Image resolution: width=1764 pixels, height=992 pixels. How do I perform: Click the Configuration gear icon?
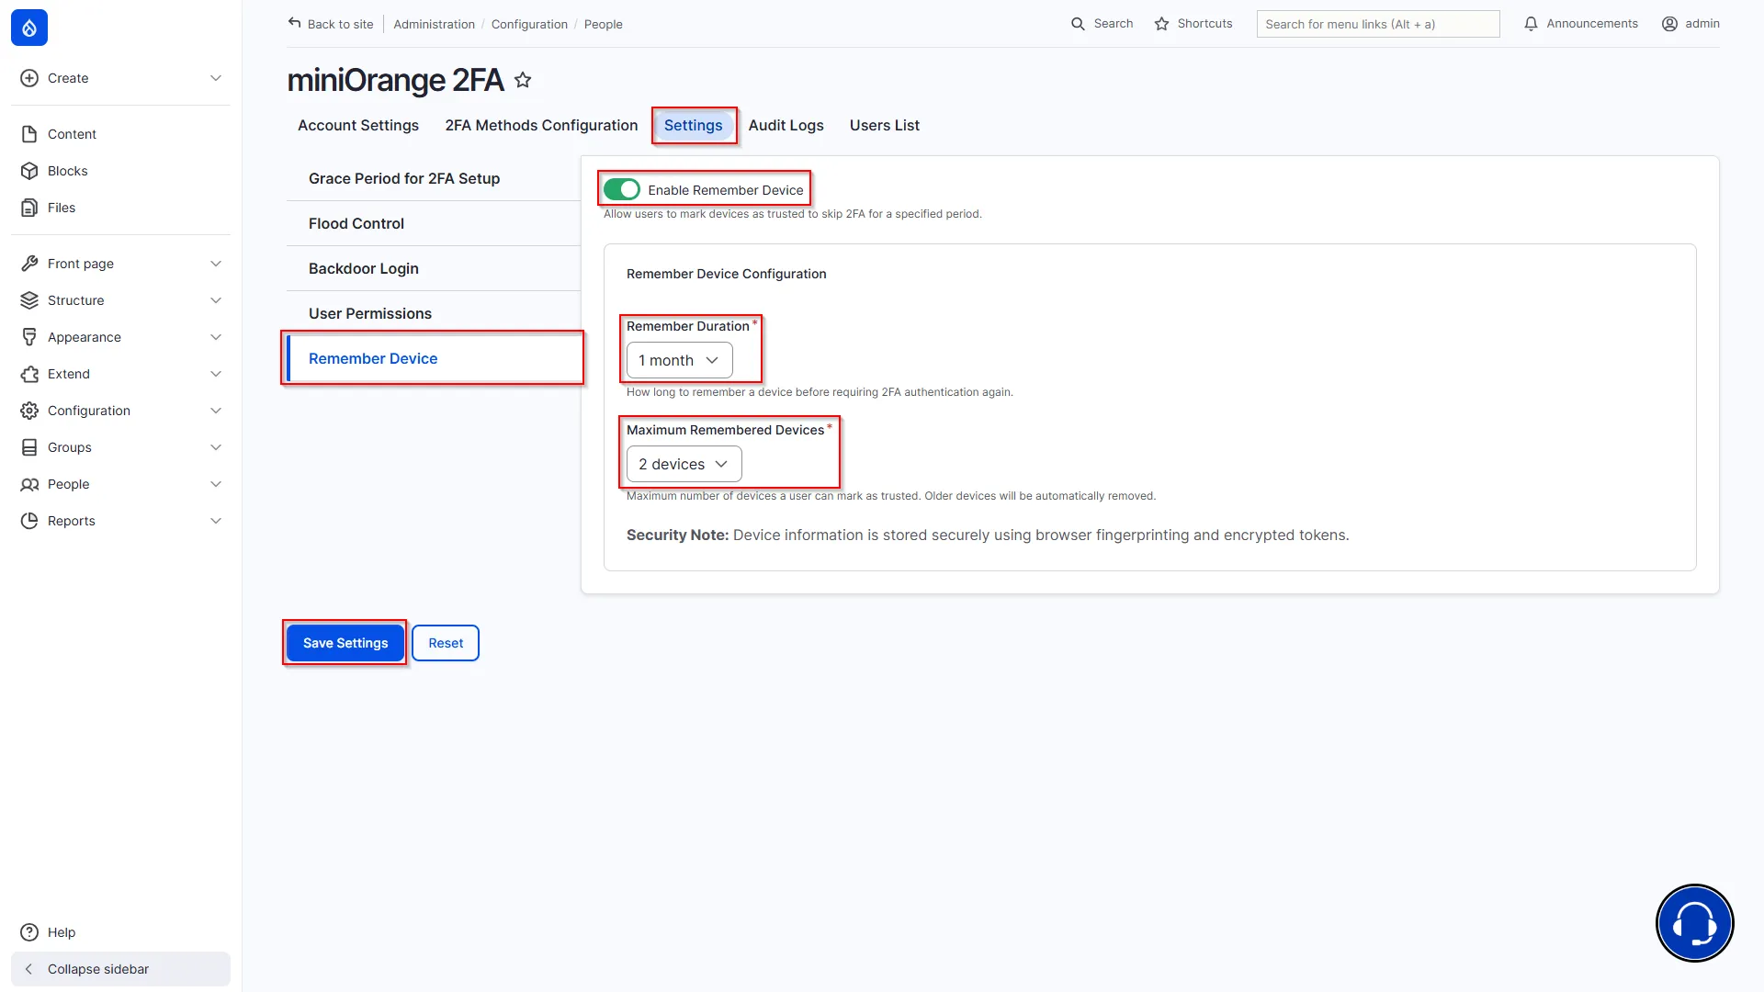pyautogui.click(x=29, y=411)
